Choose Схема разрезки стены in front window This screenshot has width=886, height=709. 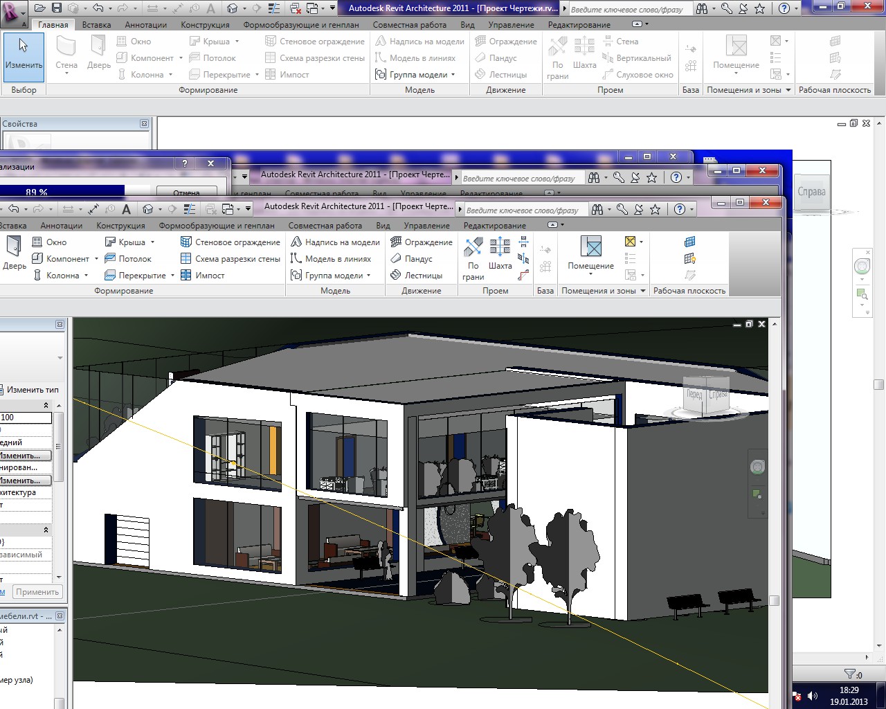(x=230, y=259)
